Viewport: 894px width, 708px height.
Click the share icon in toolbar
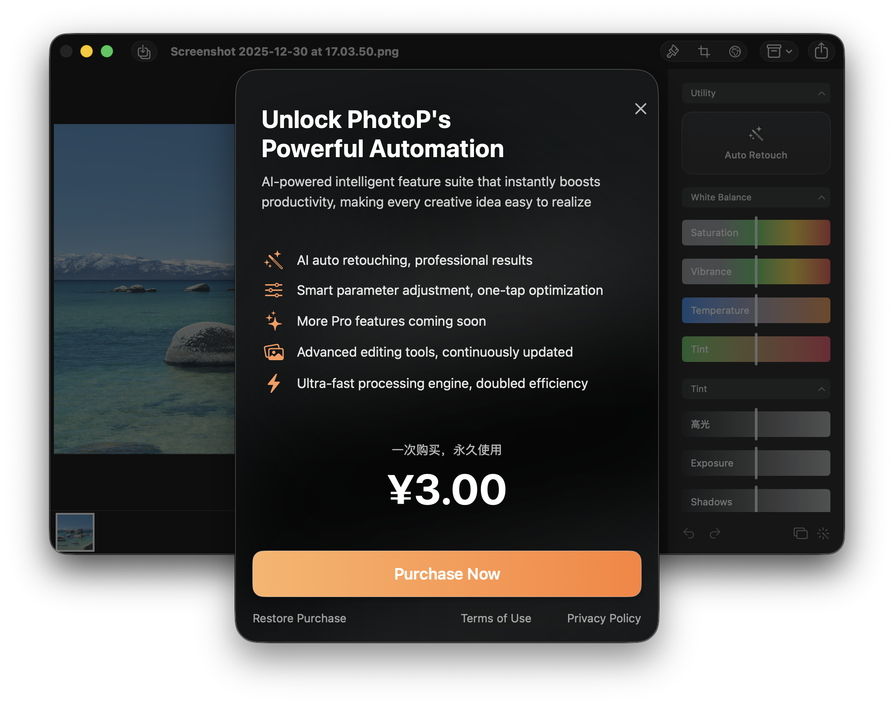pos(821,51)
